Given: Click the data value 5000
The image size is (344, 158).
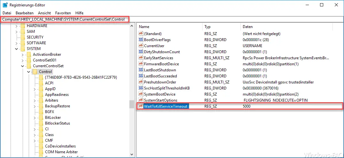Looking at the screenshot, I should 247,106.
